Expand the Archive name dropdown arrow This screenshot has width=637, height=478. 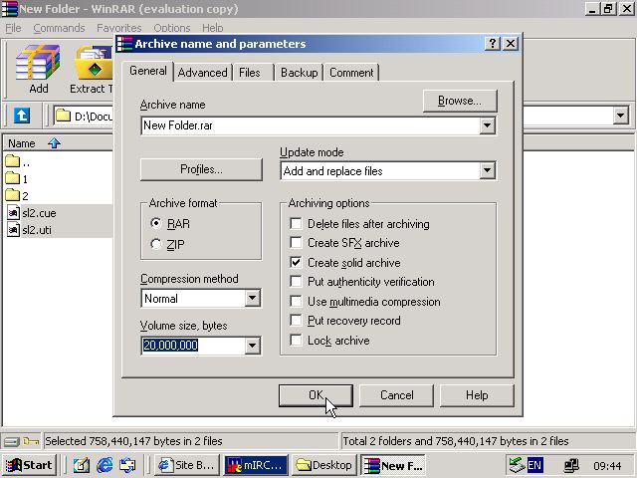pyautogui.click(x=487, y=125)
